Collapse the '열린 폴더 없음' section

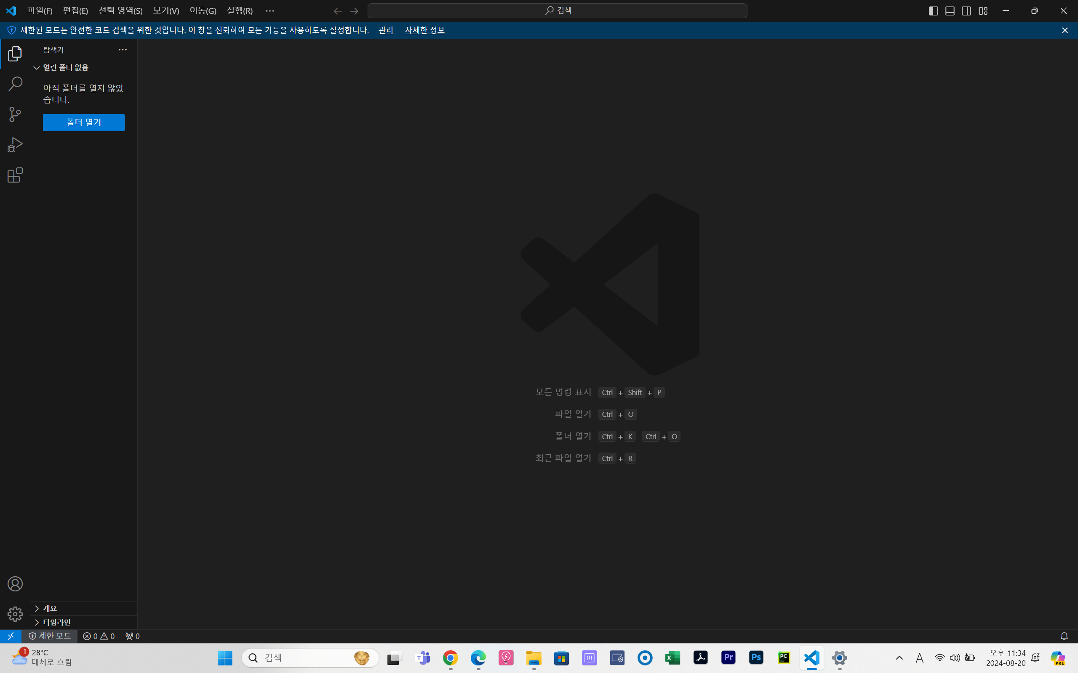click(x=84, y=68)
